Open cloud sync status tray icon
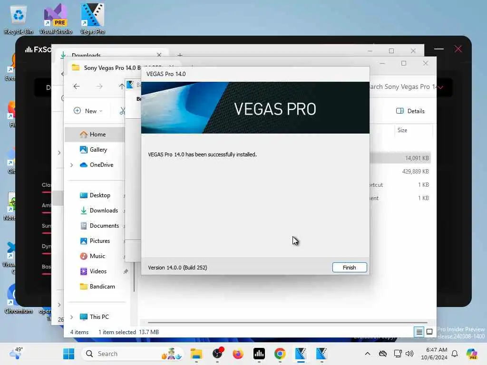The height and width of the screenshot is (365, 487). (383, 354)
